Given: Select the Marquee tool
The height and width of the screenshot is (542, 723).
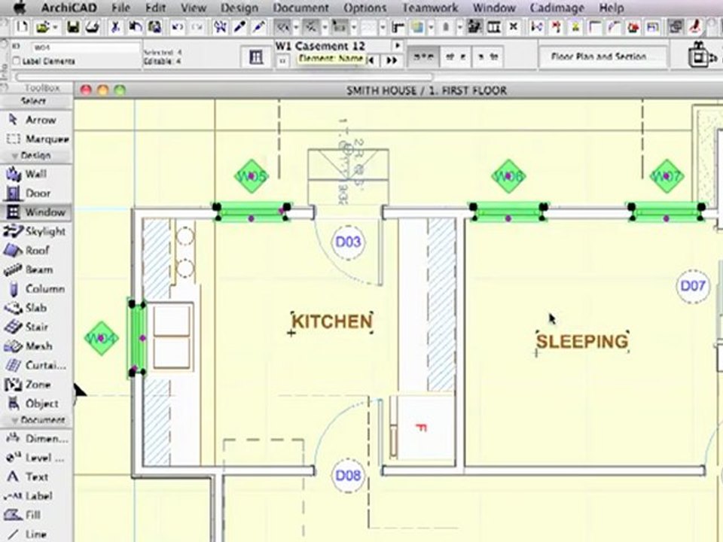Looking at the screenshot, I should coord(36,139).
